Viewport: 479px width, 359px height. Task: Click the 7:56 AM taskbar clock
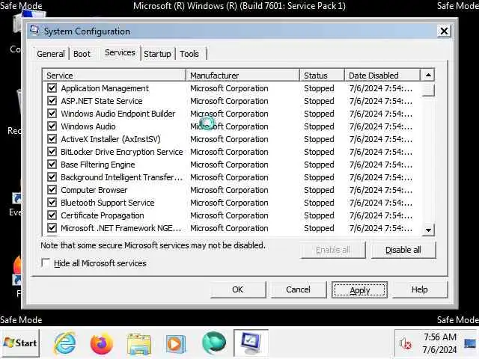(440, 337)
